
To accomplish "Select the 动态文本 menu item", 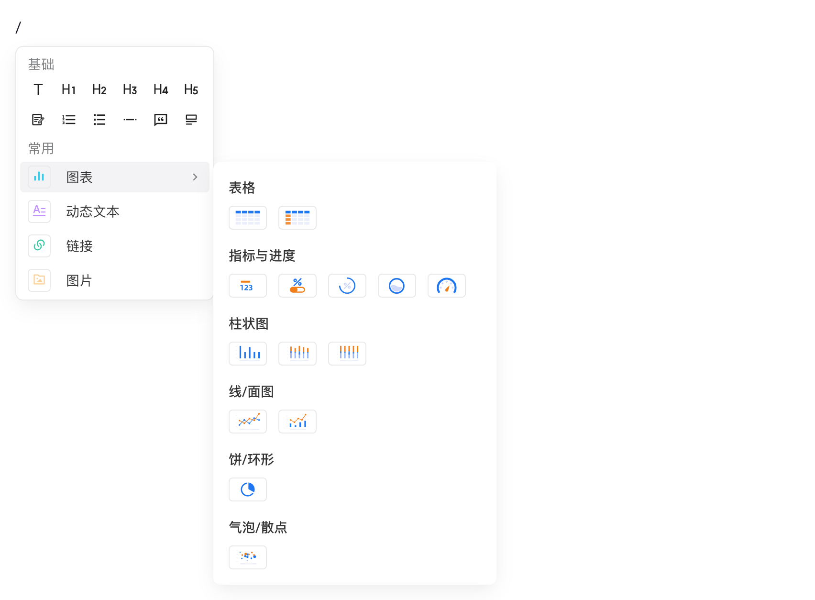I will coord(115,211).
